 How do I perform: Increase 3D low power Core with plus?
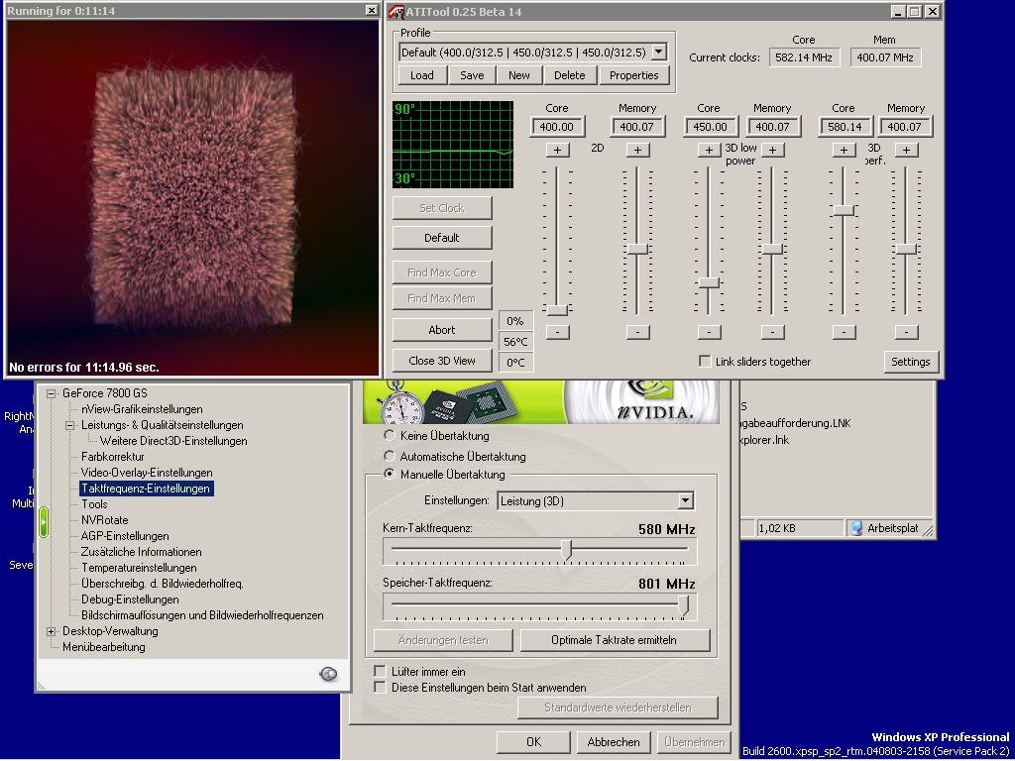click(x=709, y=151)
